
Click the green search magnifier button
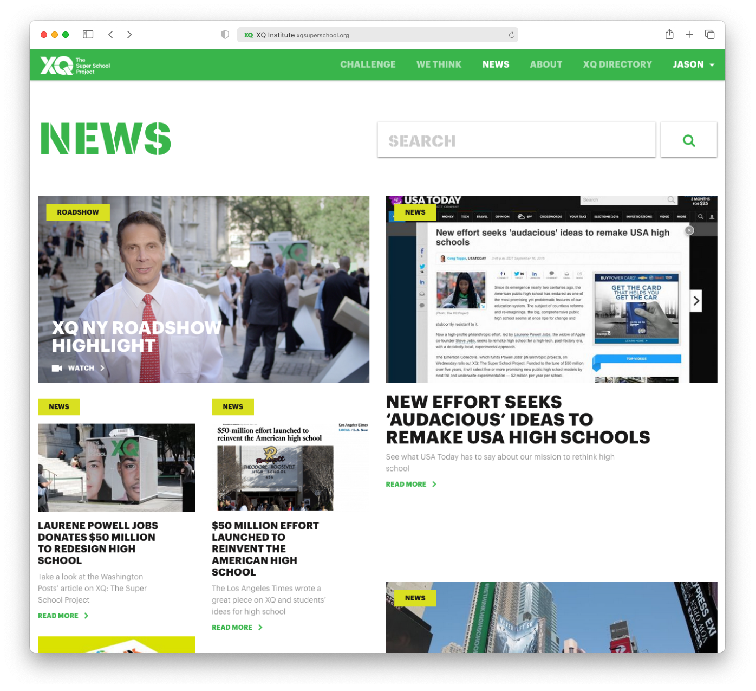coord(689,140)
